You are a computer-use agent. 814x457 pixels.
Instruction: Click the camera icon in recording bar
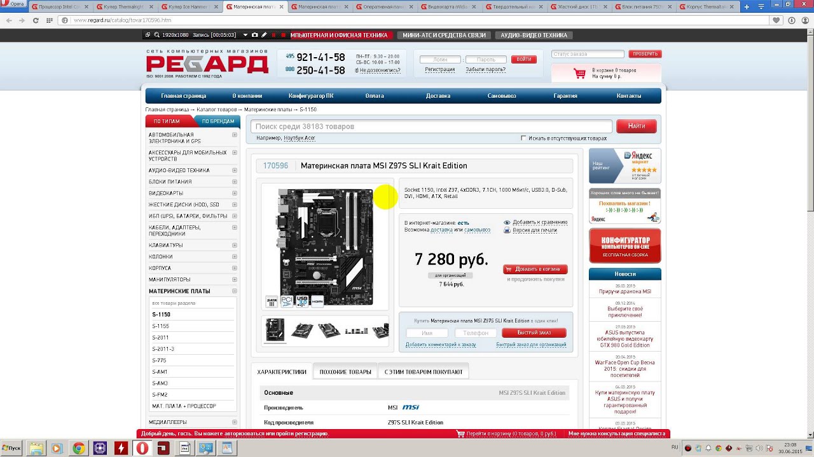pos(255,35)
